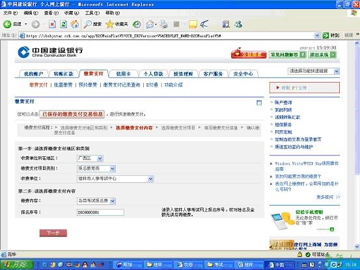Open the 信用卡 tab
The image size is (360, 270).
click(x=123, y=74)
